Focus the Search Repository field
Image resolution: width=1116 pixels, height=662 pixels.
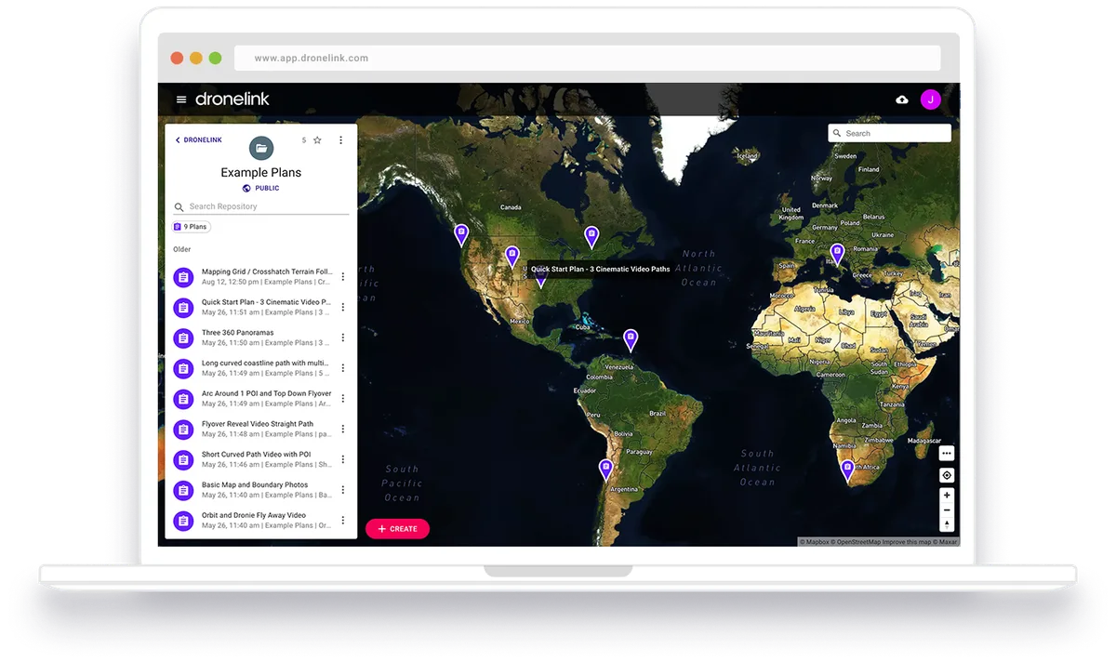point(261,206)
